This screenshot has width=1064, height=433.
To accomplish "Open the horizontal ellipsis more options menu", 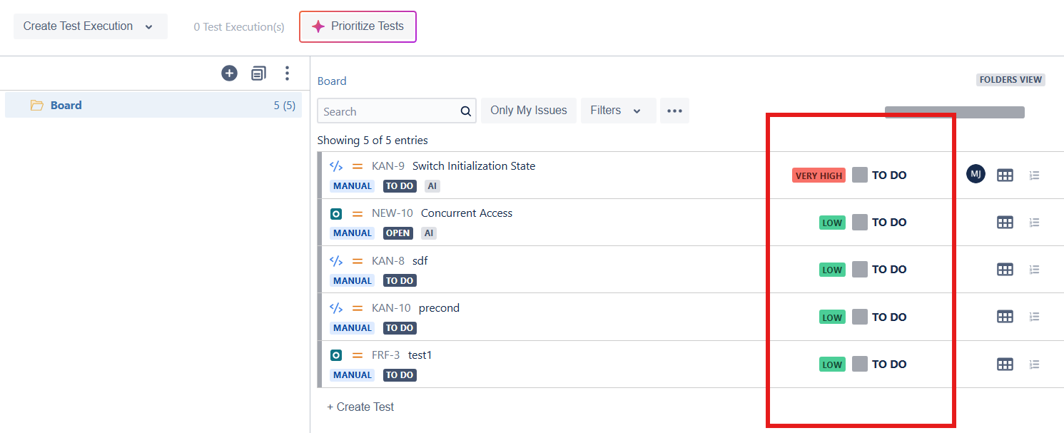I will pos(674,111).
